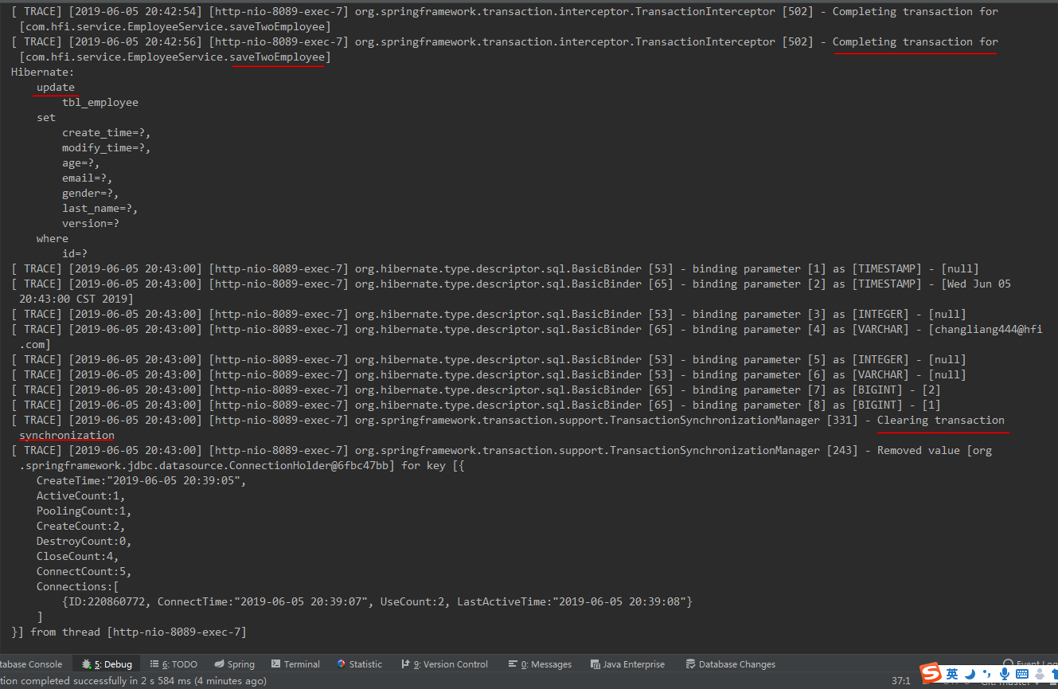Screen dimensions: 1058x689
Task: Open the Messages tool window
Action: tap(540, 664)
